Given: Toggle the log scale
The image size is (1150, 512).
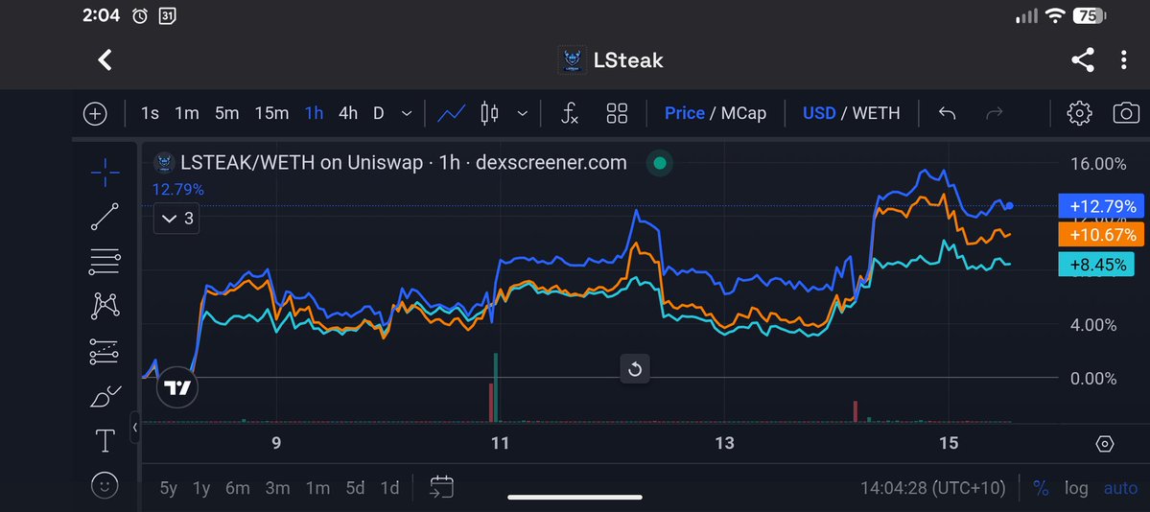Looking at the screenshot, I should tap(1077, 488).
